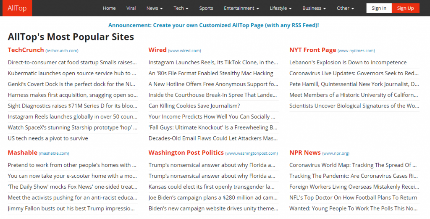Expand the Tech dropdown menu

click(181, 8)
